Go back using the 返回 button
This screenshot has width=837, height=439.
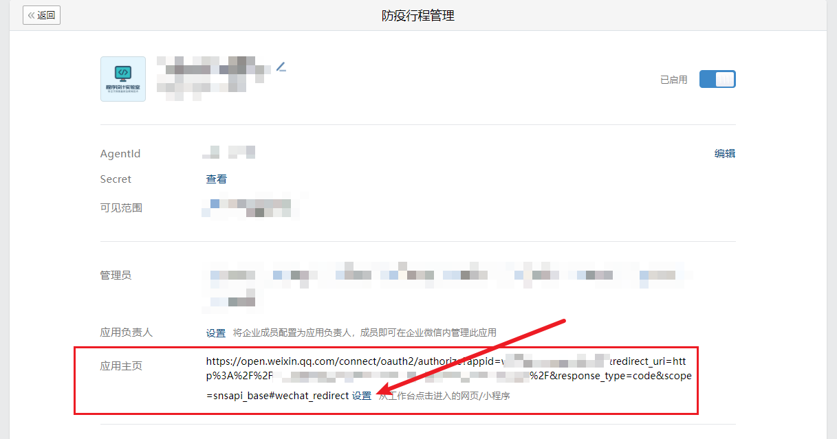[x=41, y=15]
